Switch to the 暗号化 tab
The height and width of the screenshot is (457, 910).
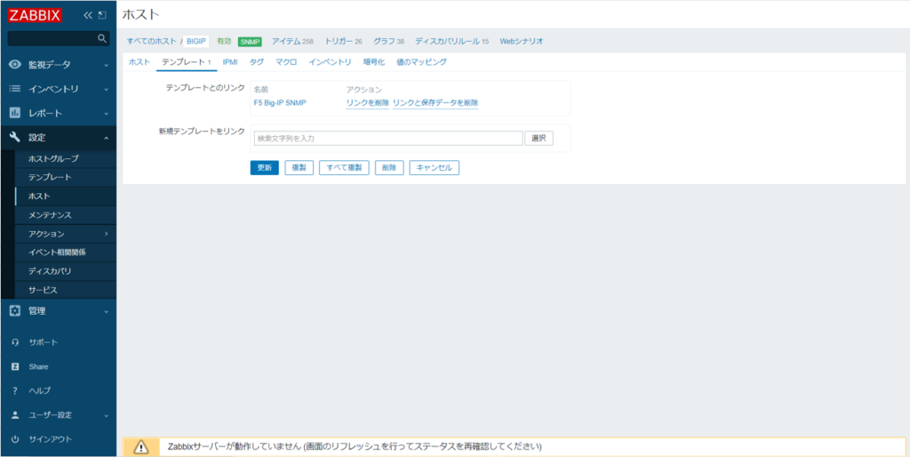pos(373,62)
